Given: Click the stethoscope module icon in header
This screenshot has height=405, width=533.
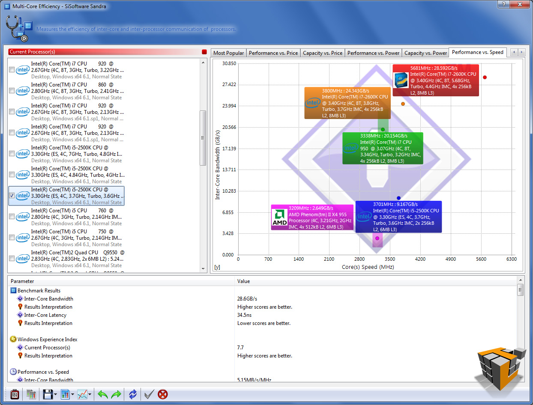Looking at the screenshot, I should pos(19,29).
